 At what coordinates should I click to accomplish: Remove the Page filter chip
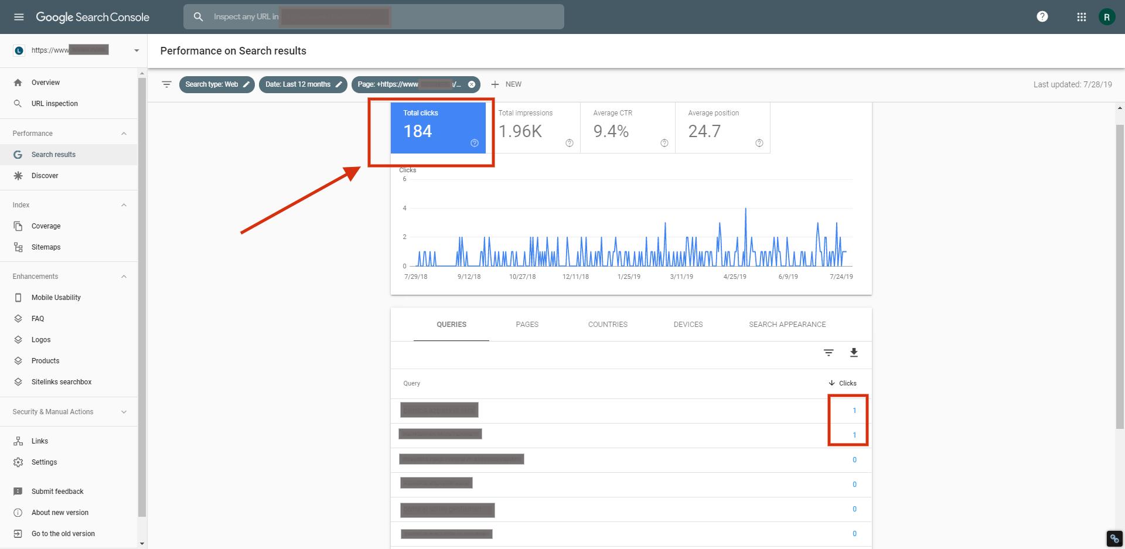[472, 84]
